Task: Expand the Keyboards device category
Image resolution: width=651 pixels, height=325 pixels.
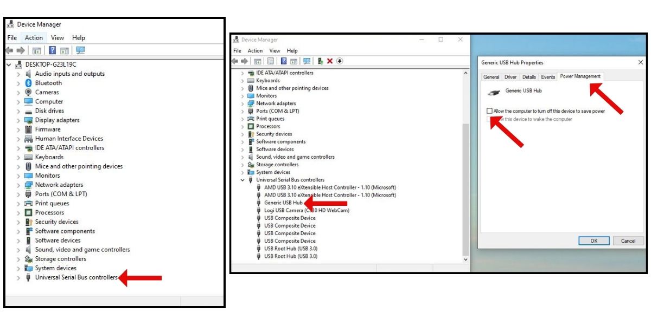Action: click(x=242, y=80)
